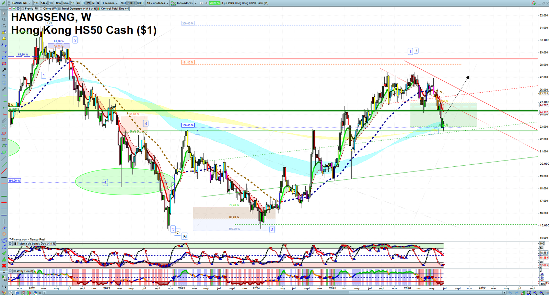Open the 10 k unidades dropdown
The height and width of the screenshot is (295, 549).
point(157,3)
